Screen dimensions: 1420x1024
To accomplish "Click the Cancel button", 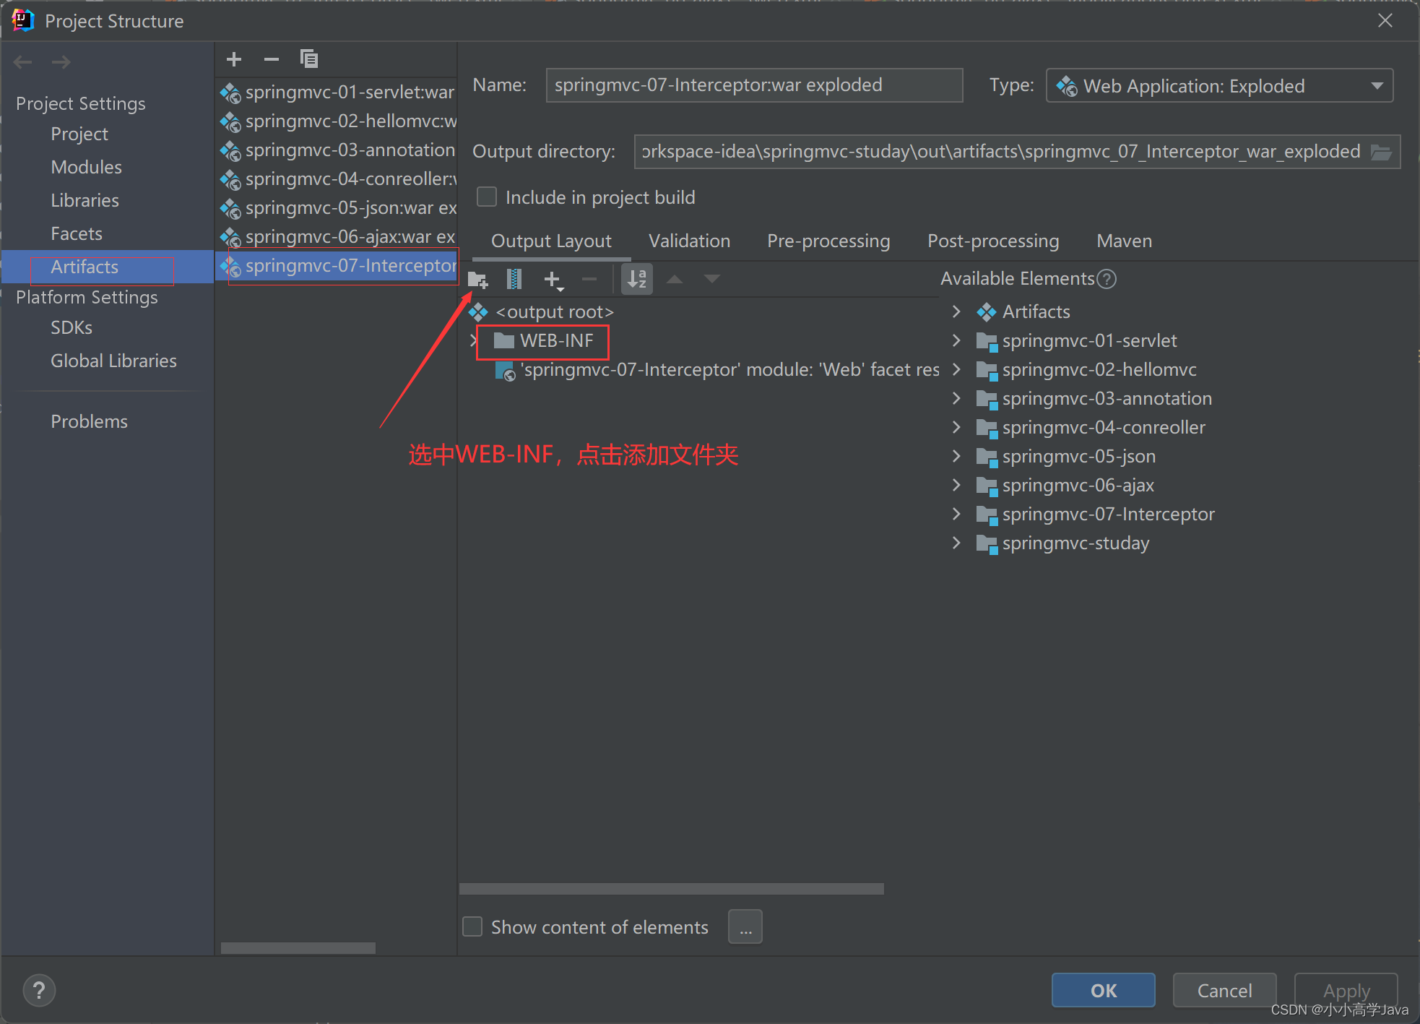I will (1224, 990).
